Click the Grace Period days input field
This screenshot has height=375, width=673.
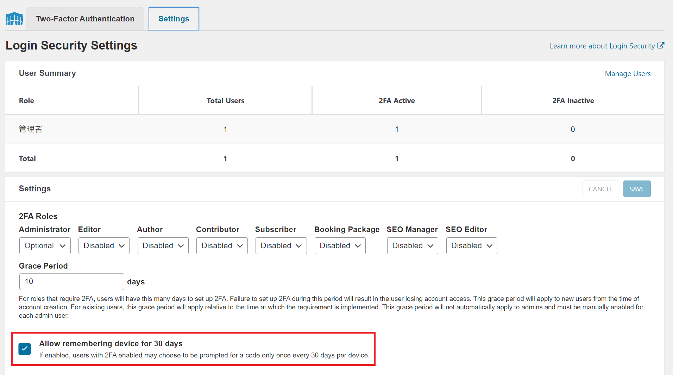point(71,282)
